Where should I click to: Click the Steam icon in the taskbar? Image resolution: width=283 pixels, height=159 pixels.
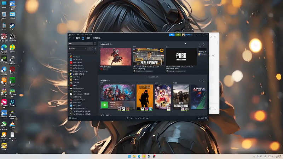pos(149,156)
